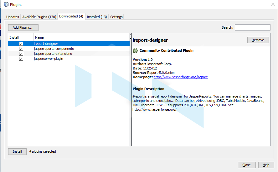The width and height of the screenshot is (278, 172).
Task: Select the jasperserver-plugin row
Action: click(x=49, y=59)
